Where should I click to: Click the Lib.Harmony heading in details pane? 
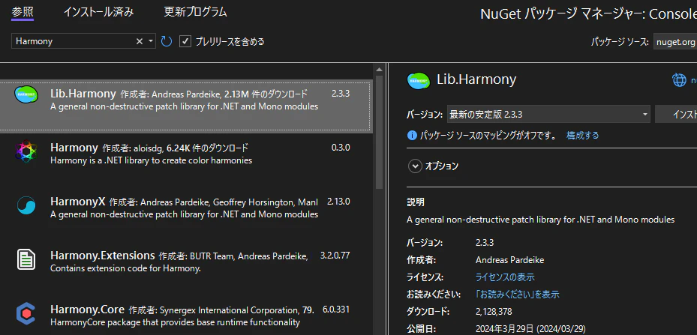(476, 79)
